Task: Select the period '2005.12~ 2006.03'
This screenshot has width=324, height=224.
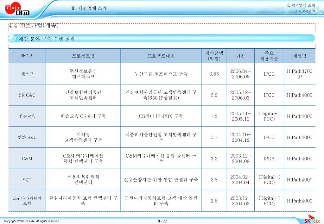Action: point(240,95)
